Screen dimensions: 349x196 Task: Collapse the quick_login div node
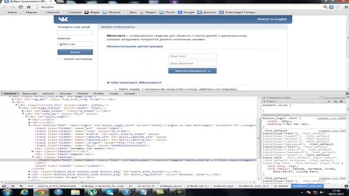pos(26,117)
